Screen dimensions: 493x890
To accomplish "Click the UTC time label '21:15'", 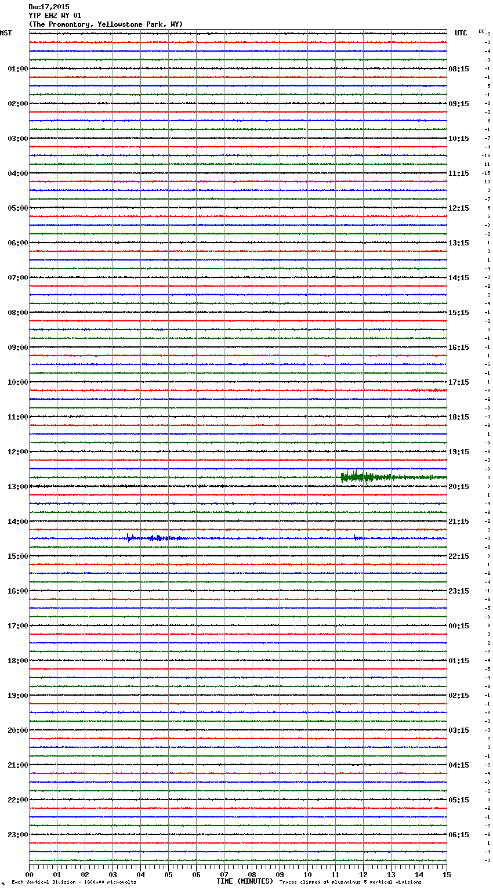I will 459,522.
